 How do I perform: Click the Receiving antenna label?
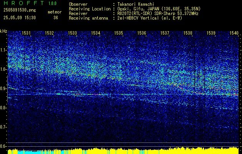click(88, 18)
